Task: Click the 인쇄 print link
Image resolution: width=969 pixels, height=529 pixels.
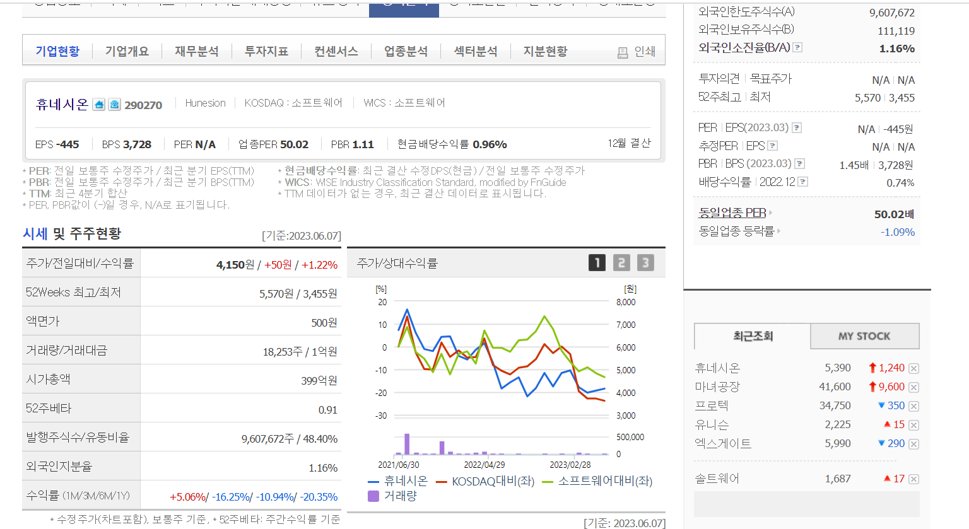Action: point(645,52)
